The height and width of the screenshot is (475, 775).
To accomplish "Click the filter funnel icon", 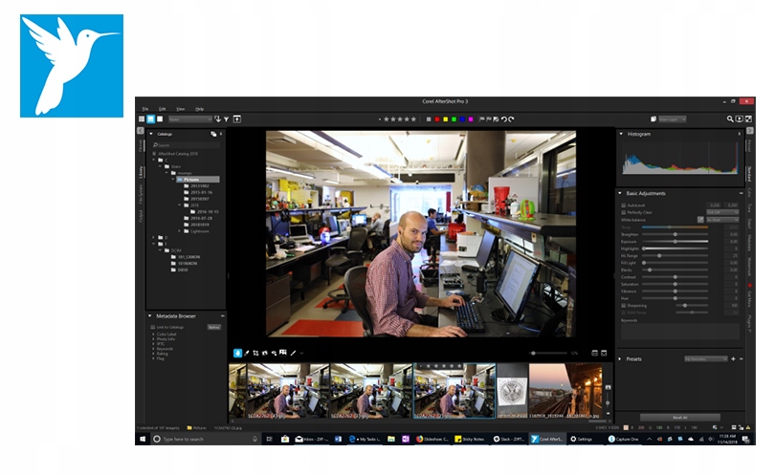I will click(x=226, y=119).
